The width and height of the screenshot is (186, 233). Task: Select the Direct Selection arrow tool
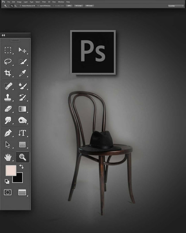pyautogui.click(x=8, y=144)
